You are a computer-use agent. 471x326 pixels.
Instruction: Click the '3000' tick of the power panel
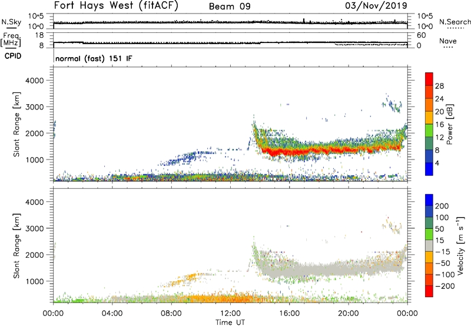pyautogui.click(x=35, y=107)
